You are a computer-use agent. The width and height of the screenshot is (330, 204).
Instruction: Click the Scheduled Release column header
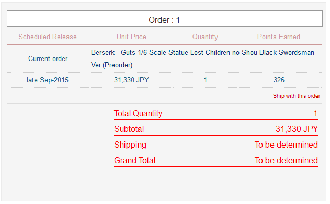(48, 37)
